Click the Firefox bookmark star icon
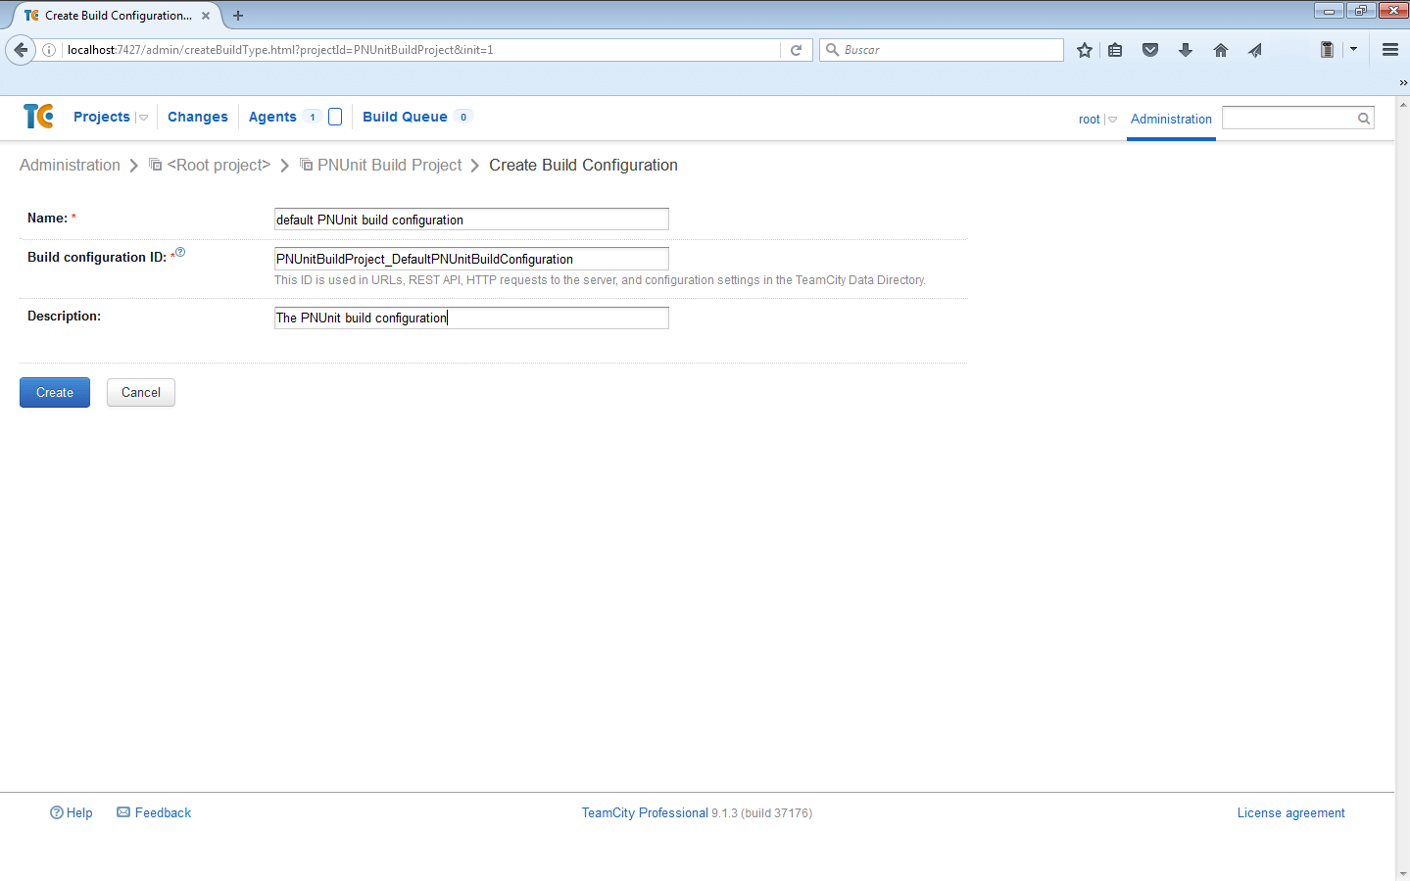 [1084, 50]
